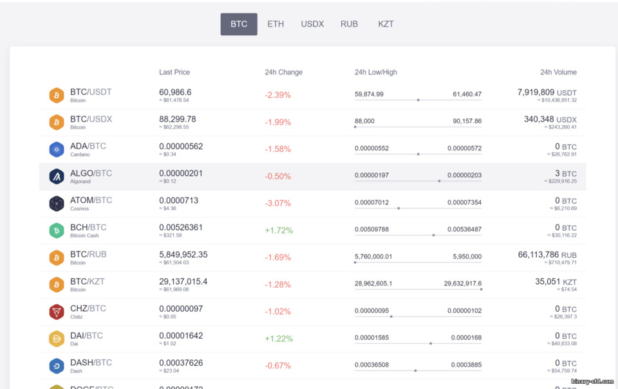Click last price 5,849,952.35
Image resolution: width=618 pixels, height=389 pixels.
(183, 255)
